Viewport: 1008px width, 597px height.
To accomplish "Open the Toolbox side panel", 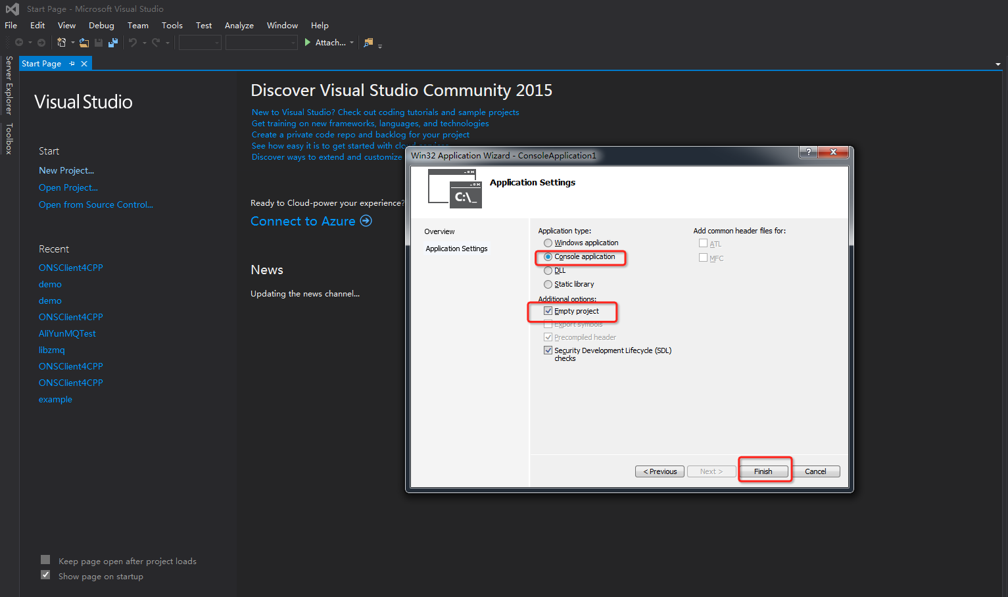I will click(9, 139).
